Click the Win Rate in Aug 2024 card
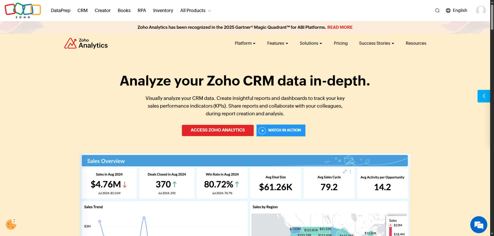 [x=222, y=183]
